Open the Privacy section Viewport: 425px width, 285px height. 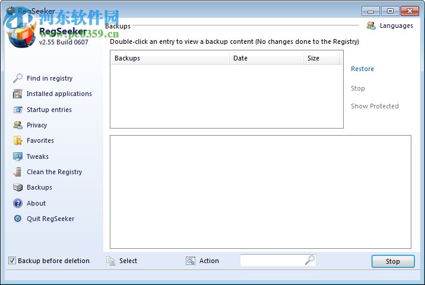click(37, 125)
